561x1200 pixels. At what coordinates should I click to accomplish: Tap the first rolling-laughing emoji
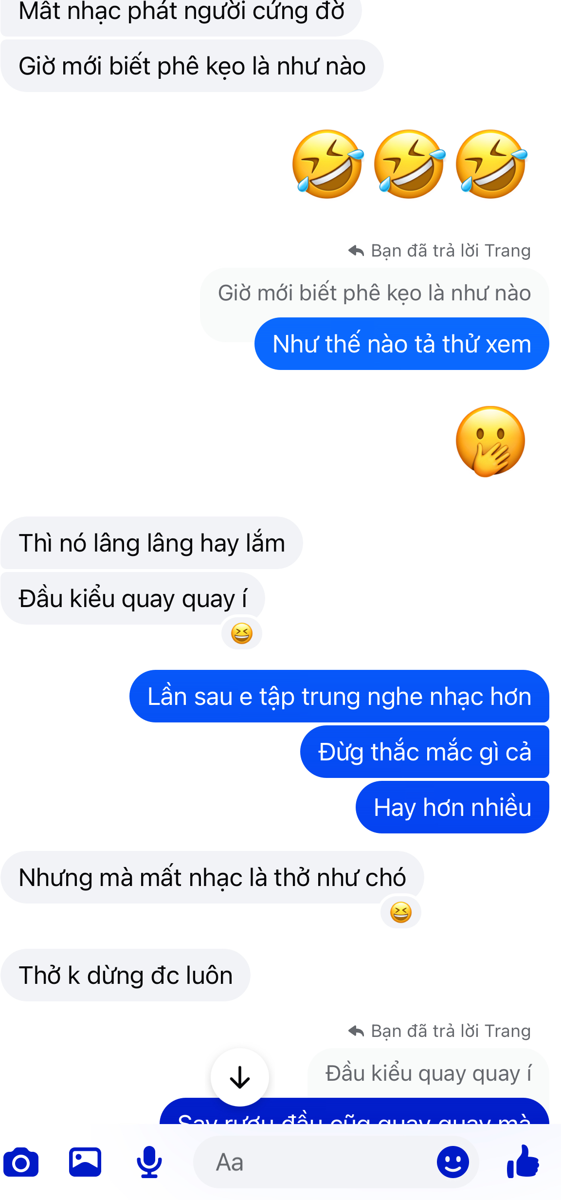(x=328, y=164)
